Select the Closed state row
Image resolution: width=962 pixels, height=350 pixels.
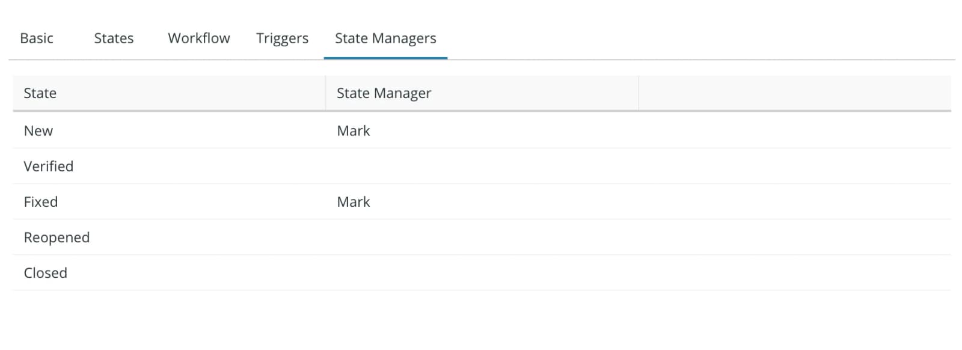tap(482, 272)
